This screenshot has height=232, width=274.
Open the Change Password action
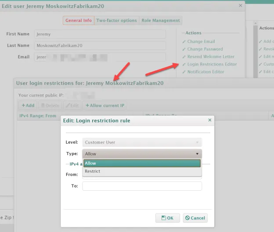pyautogui.click(x=205, y=49)
